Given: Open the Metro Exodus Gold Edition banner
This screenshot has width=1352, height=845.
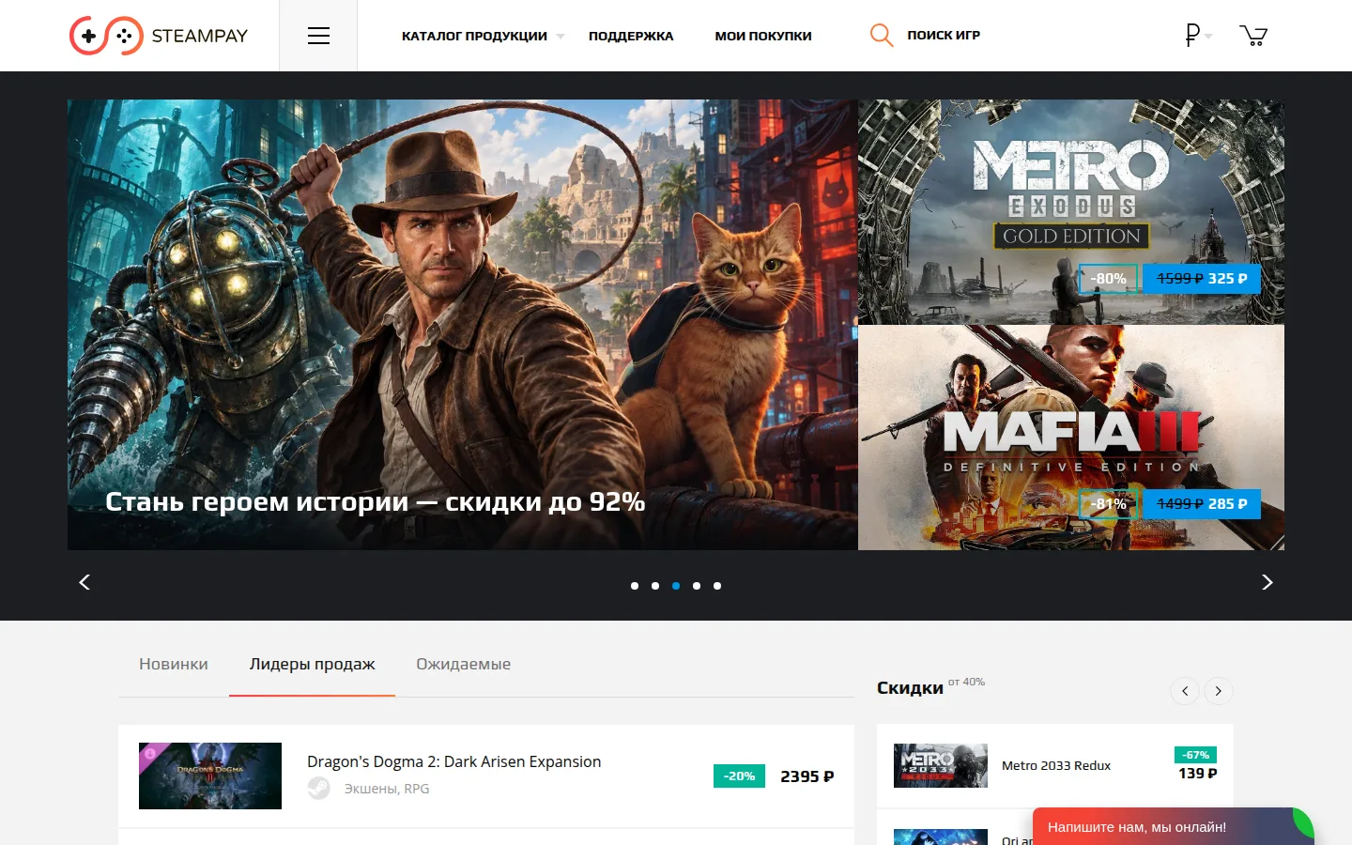Looking at the screenshot, I should coord(1071,212).
